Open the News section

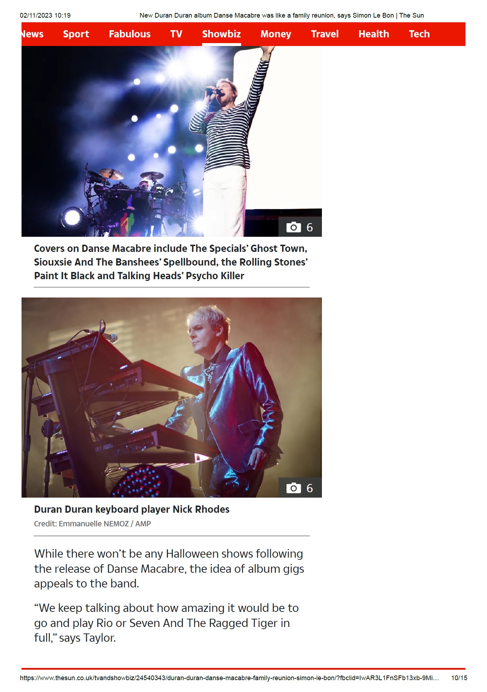pyautogui.click(x=32, y=34)
